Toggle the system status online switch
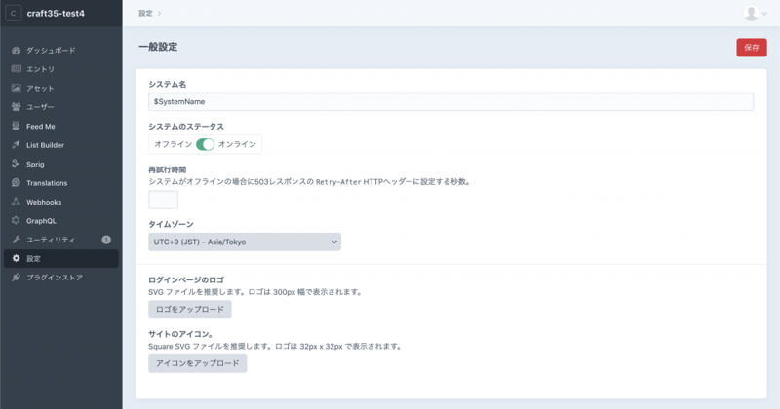 205,144
